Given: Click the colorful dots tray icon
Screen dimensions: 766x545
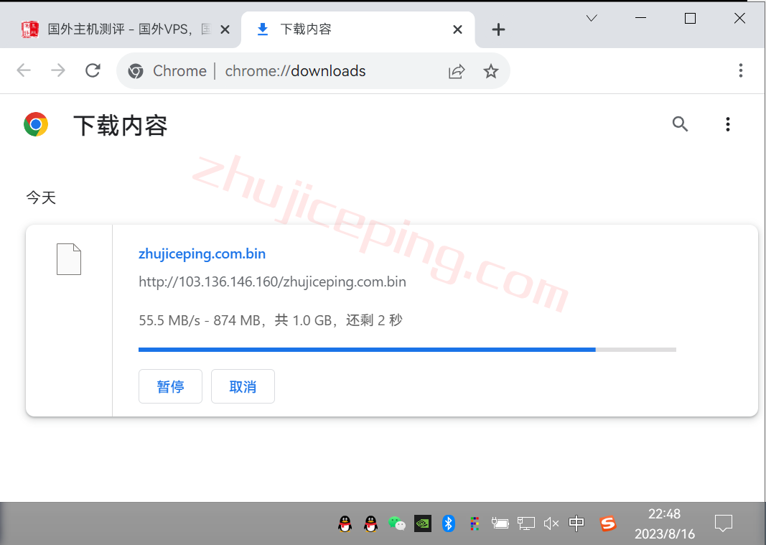Looking at the screenshot, I should (x=475, y=524).
